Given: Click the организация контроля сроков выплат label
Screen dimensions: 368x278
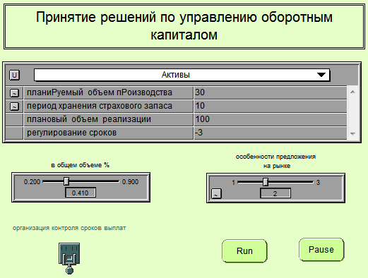Looking at the screenshot, I should pyautogui.click(x=69, y=228).
